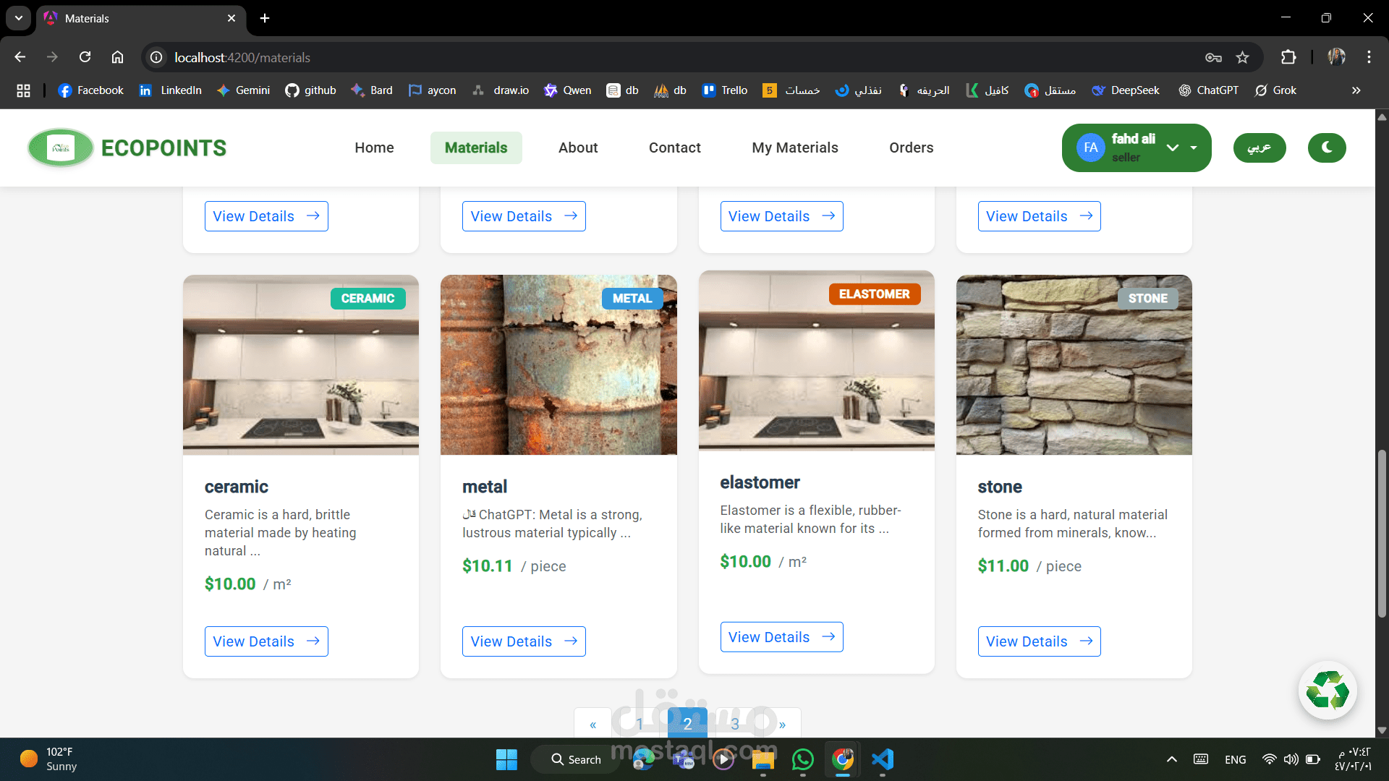The width and height of the screenshot is (1389, 781).
Task: Click the ECOPOINTS logo icon
Action: (61, 148)
